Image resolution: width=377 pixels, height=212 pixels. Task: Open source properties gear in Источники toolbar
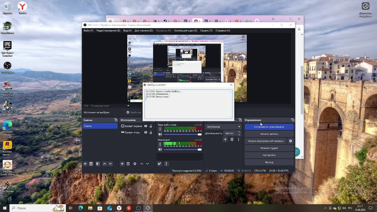pos(135,164)
